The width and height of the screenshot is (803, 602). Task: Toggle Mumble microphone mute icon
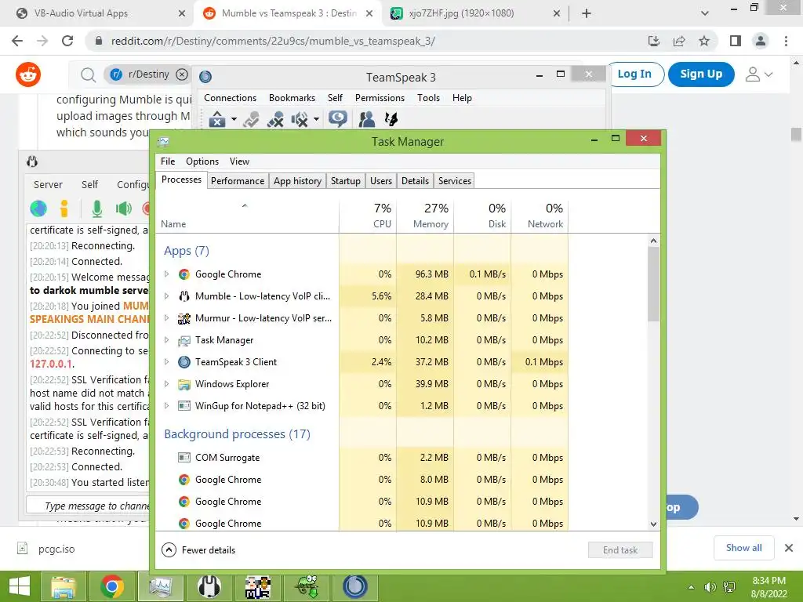coord(96,209)
